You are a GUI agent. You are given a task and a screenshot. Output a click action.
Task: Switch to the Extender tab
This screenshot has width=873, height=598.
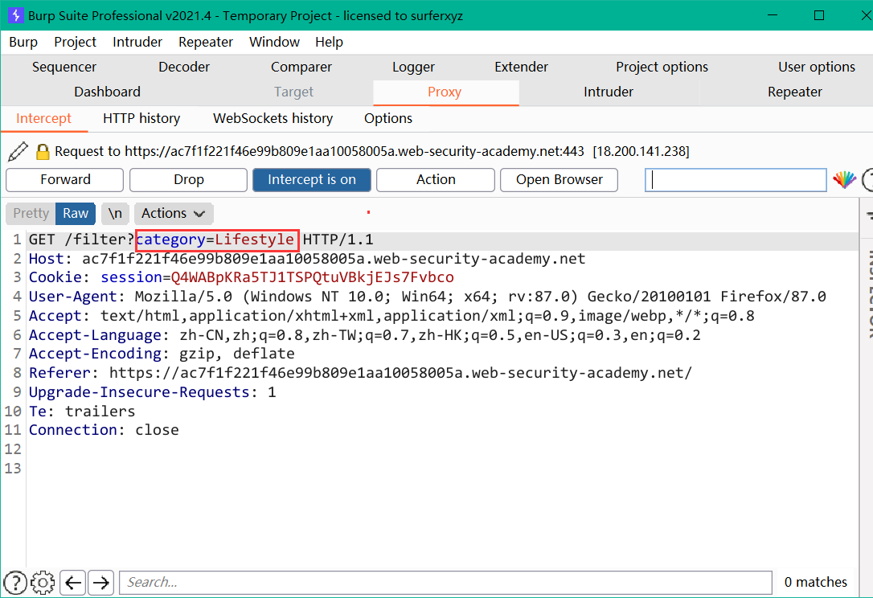[521, 67]
